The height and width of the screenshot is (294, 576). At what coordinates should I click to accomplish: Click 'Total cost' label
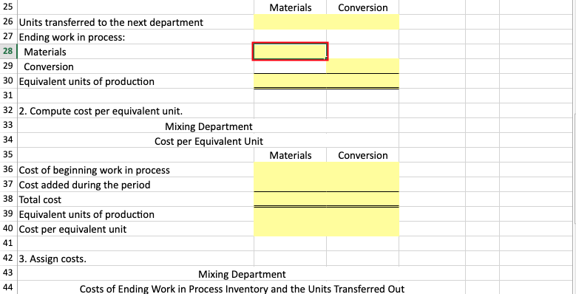[40, 199]
